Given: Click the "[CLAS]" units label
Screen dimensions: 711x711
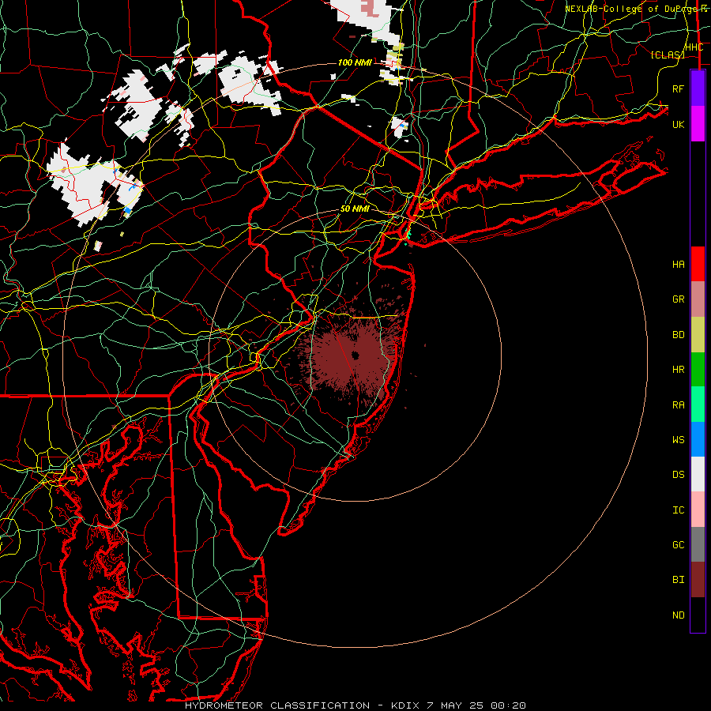Looking at the screenshot, I should coord(668,55).
